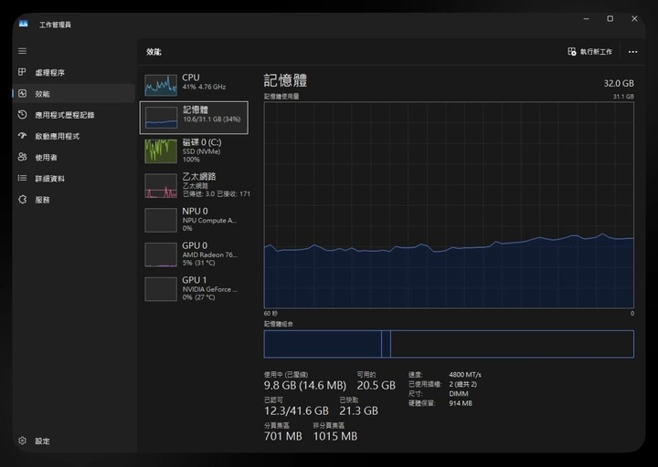Image resolution: width=658 pixels, height=467 pixels.
Task: Open 應用程式歷程記錄 history icon
Action: [x=22, y=114]
